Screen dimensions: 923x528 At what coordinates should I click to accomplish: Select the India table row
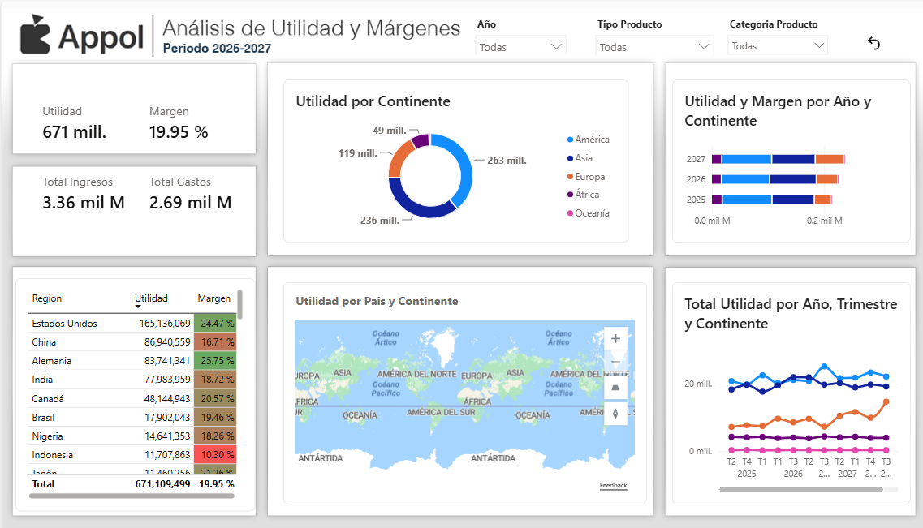pos(132,380)
